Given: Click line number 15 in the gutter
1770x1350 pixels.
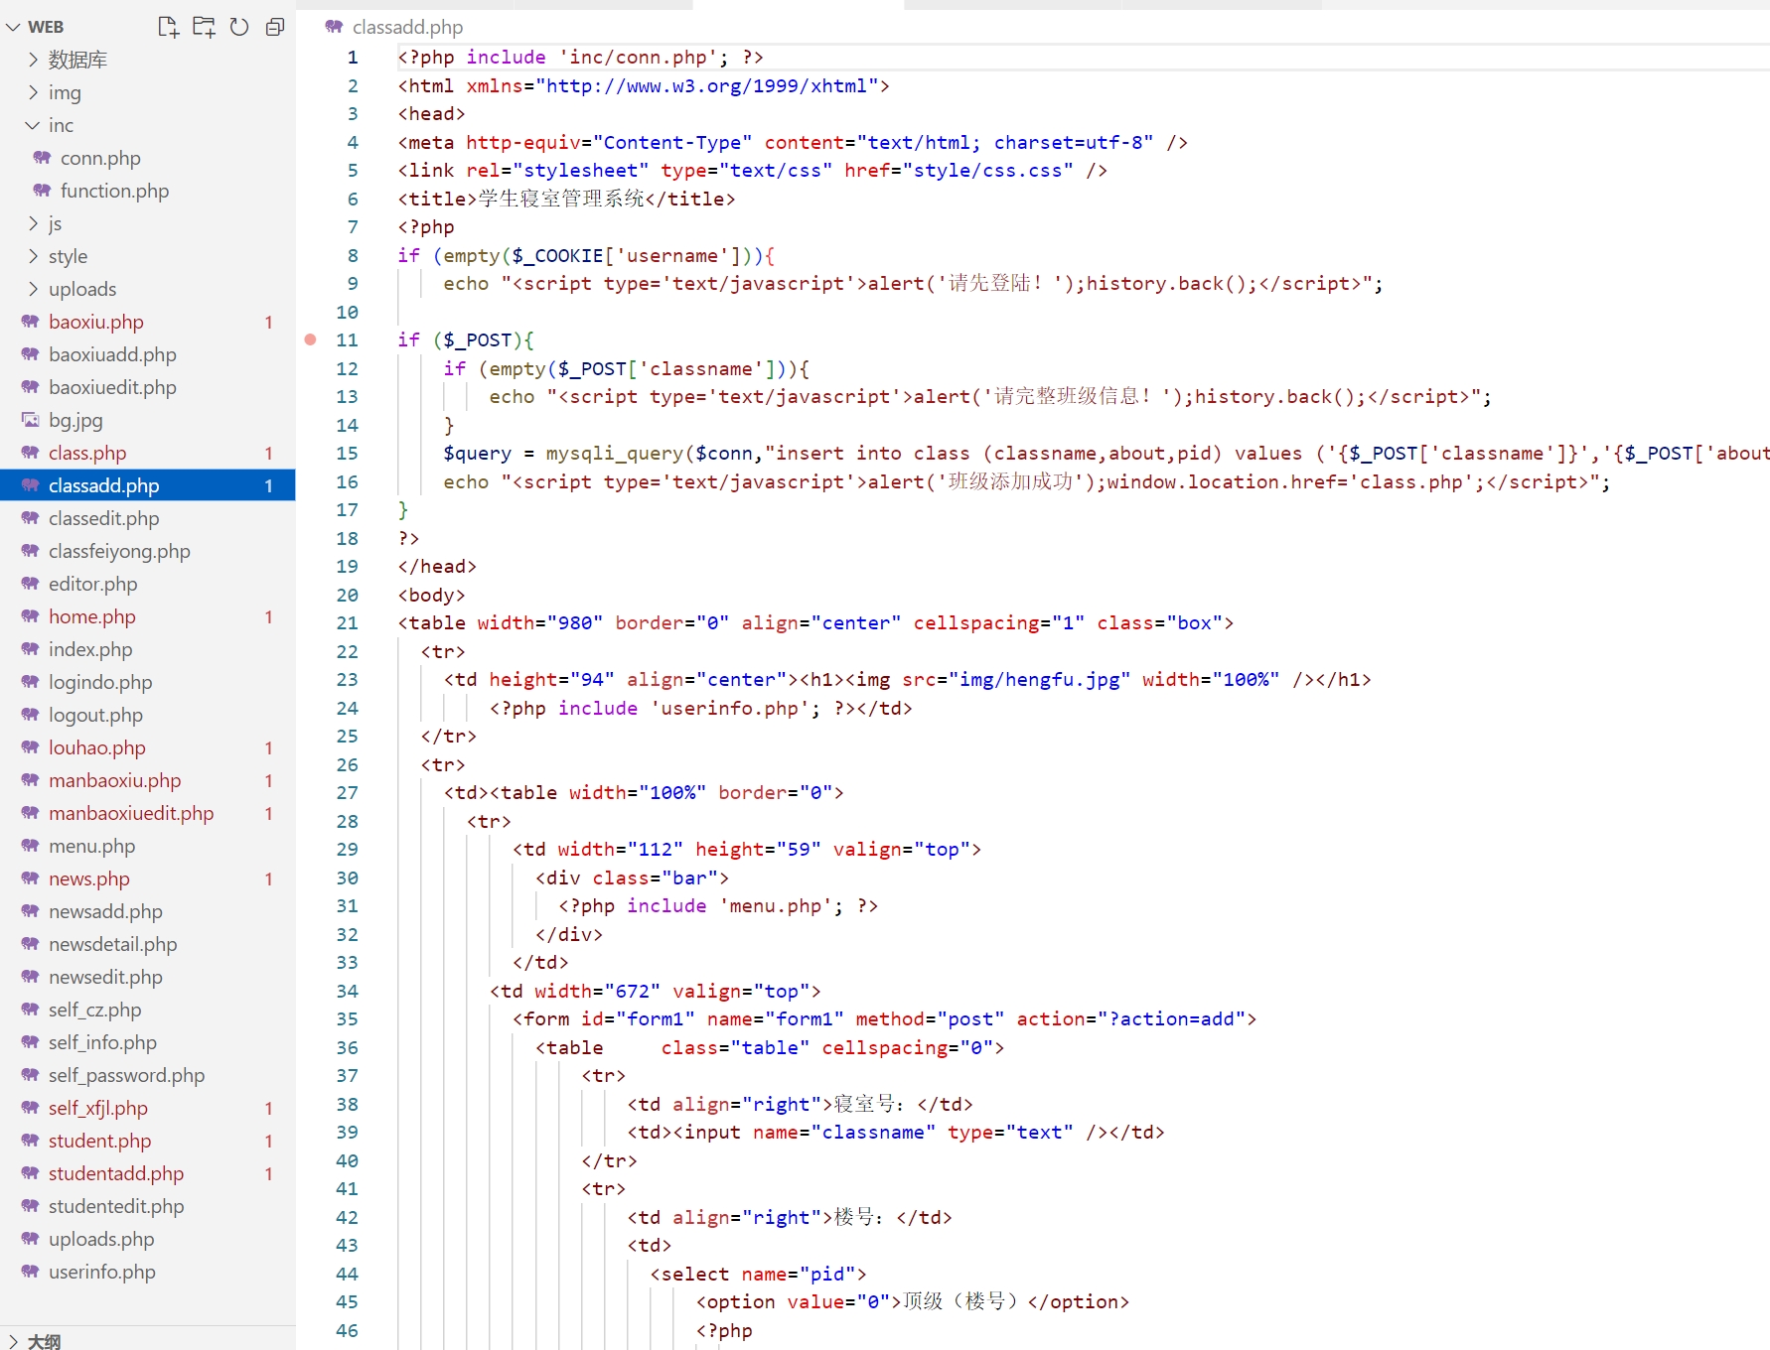Looking at the screenshot, I should point(347,454).
